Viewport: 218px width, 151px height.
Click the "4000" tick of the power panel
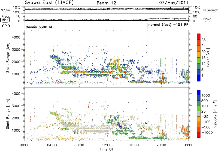click(16, 37)
